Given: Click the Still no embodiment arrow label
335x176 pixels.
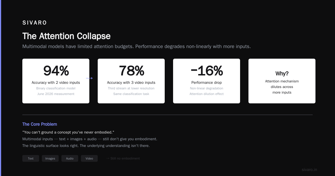Looking at the screenshot, I should tap(123, 158).
